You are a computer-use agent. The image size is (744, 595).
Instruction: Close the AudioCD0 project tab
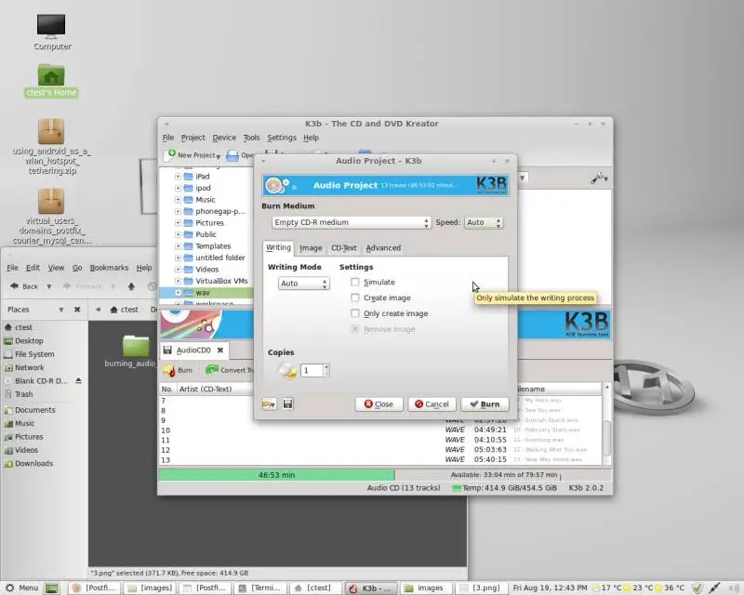pyautogui.click(x=220, y=350)
